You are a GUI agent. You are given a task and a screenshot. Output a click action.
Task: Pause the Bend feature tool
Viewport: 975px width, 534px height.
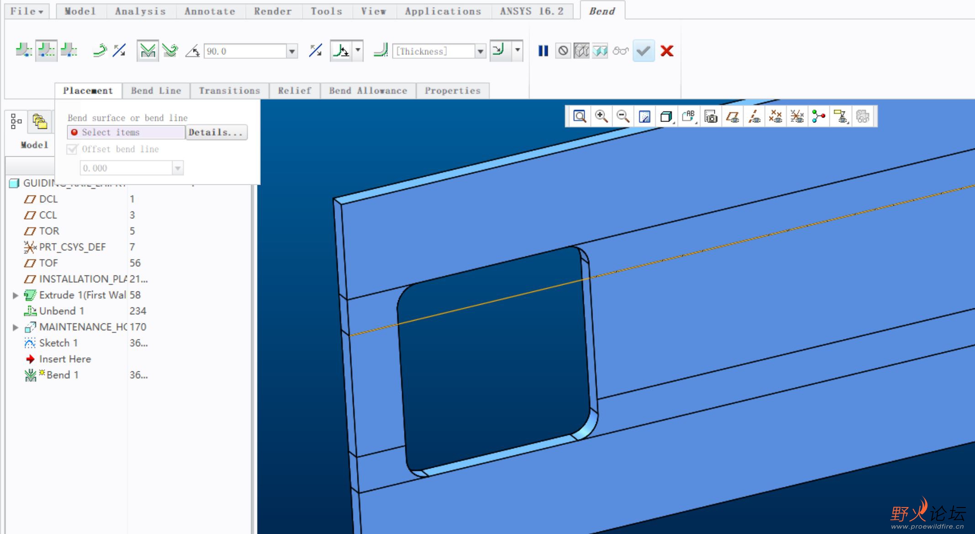coord(543,51)
